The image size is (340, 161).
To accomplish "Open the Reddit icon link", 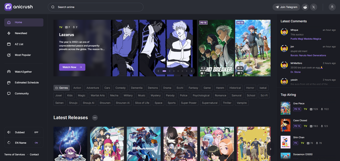I will [x=305, y=7].
